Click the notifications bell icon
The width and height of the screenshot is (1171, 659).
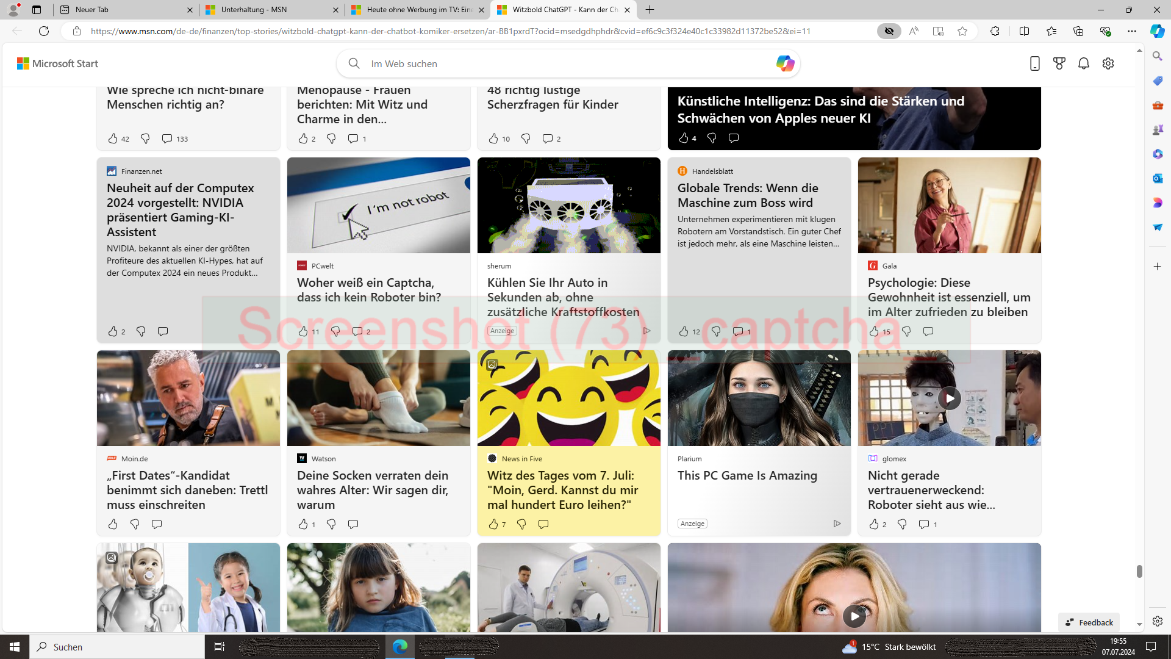click(x=1084, y=63)
